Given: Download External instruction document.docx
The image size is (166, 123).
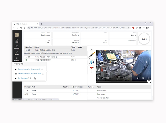Looking at the screenshot, I should (43, 74).
